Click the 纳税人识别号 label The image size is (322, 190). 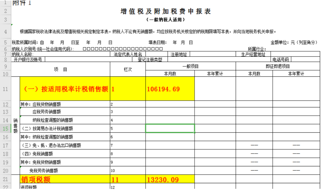tap(43, 49)
